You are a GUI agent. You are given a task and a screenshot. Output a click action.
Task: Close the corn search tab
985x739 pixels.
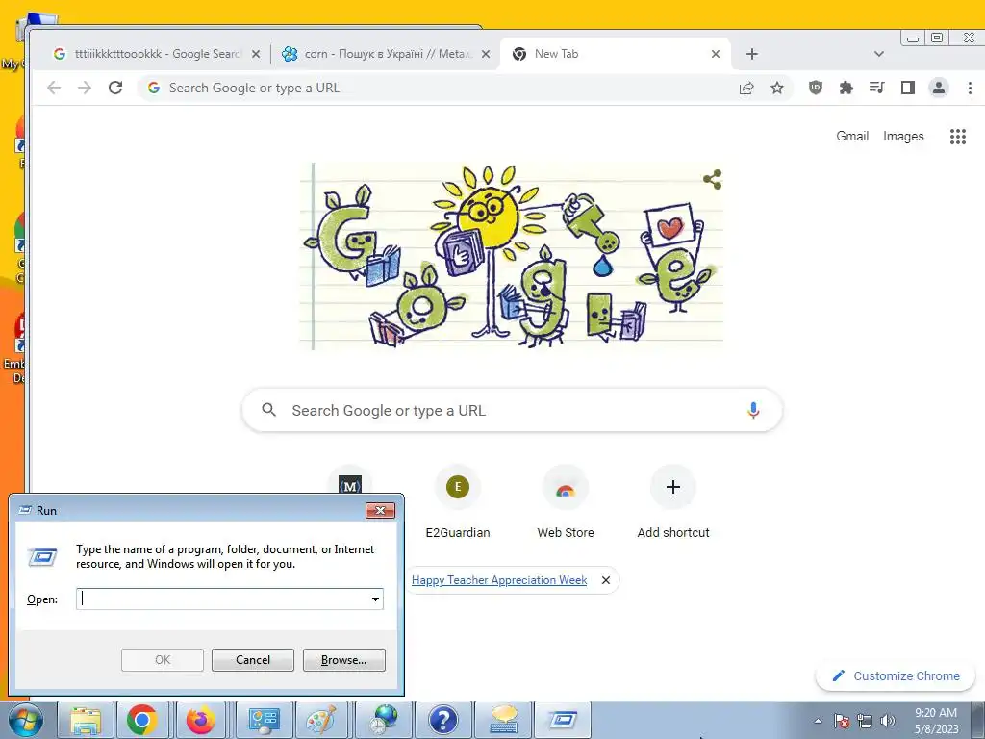coord(486,54)
